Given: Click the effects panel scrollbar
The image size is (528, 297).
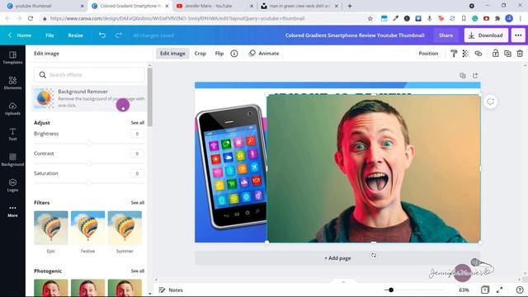Looking at the screenshot, I should 150,97.
